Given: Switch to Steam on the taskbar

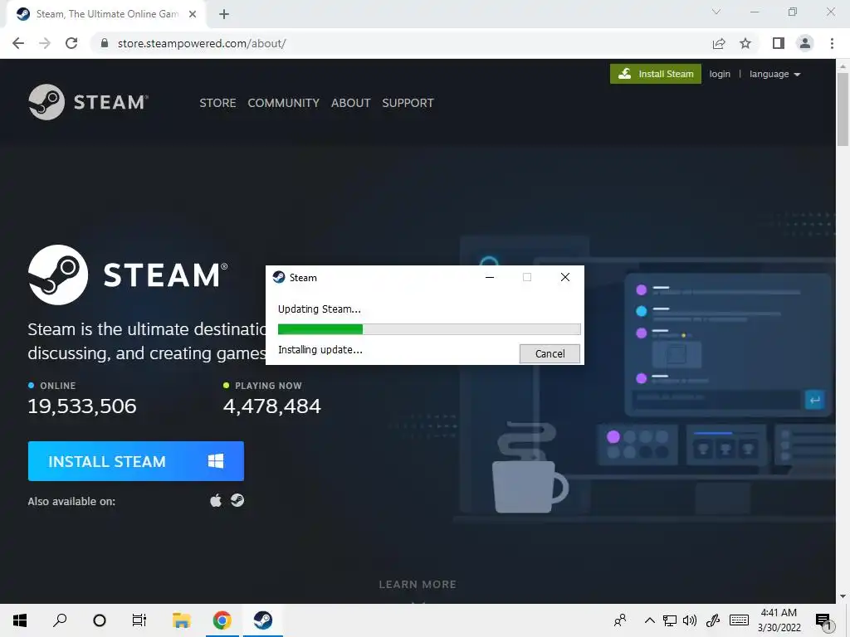Looking at the screenshot, I should 263,620.
